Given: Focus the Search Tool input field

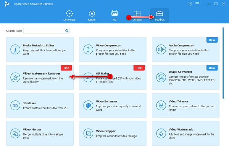Looking at the screenshot, I should coord(46,31).
